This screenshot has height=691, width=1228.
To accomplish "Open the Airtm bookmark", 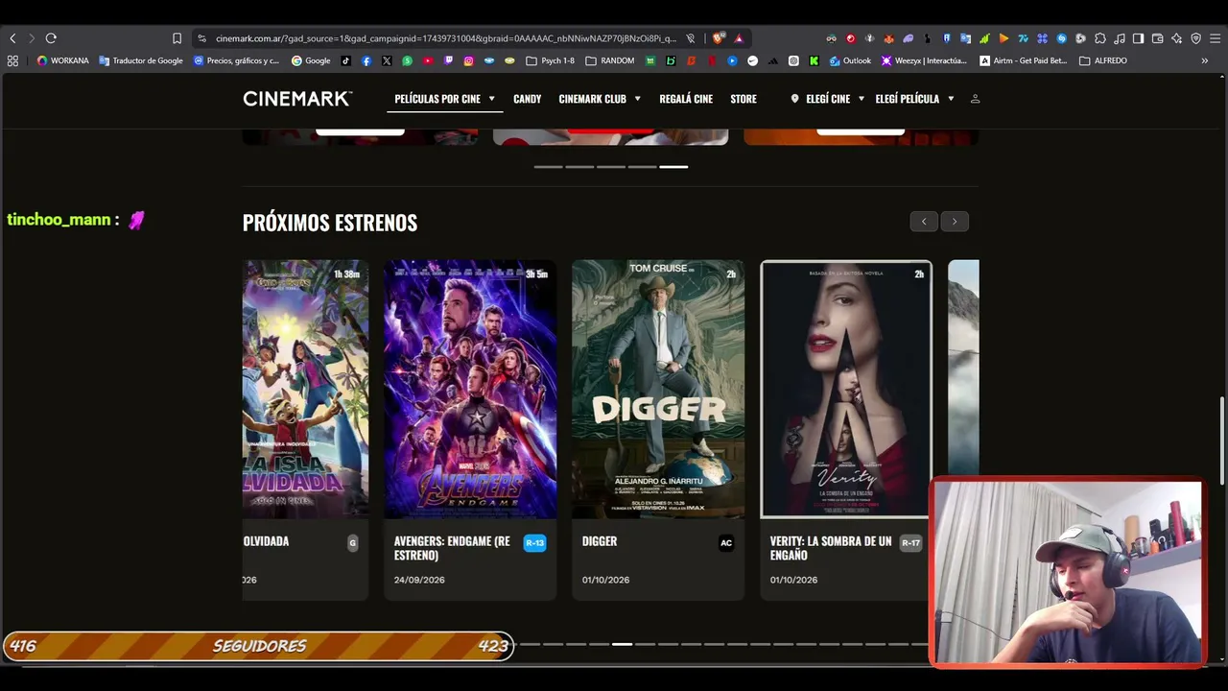I will pos(1023,60).
